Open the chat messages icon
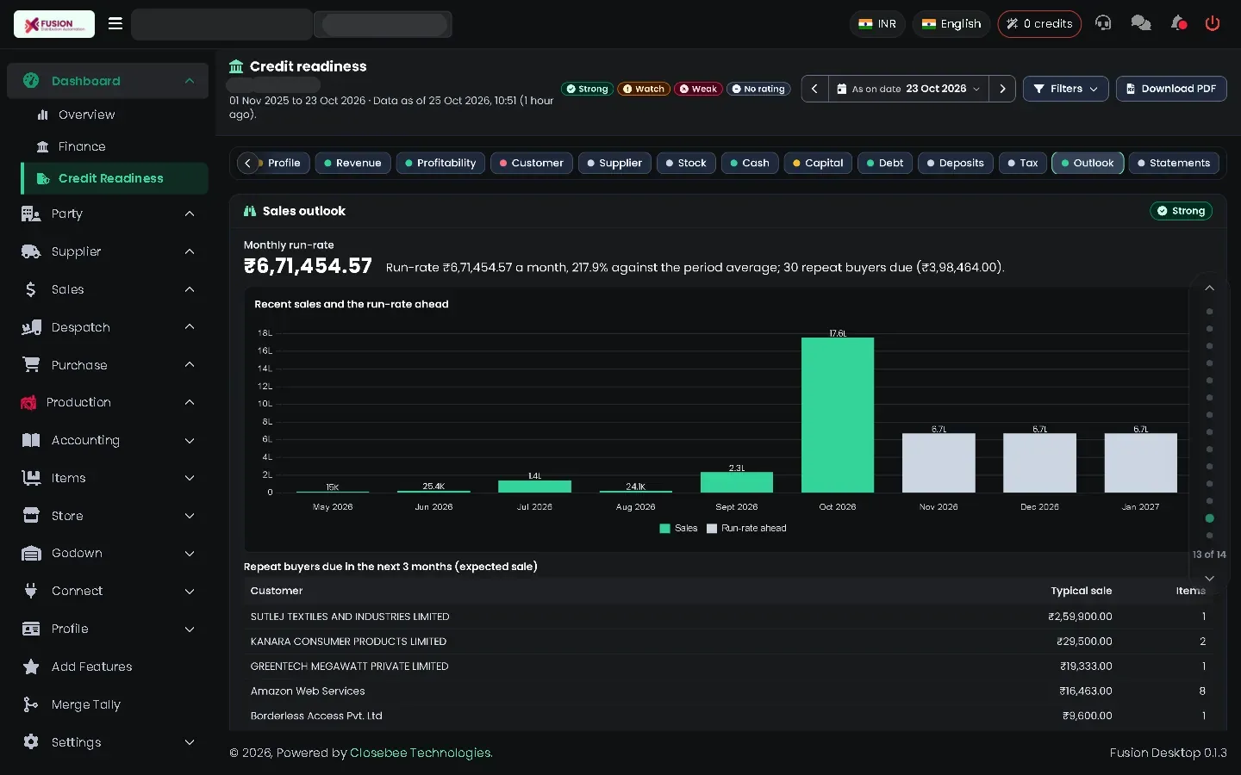The image size is (1241, 775). 1141,23
